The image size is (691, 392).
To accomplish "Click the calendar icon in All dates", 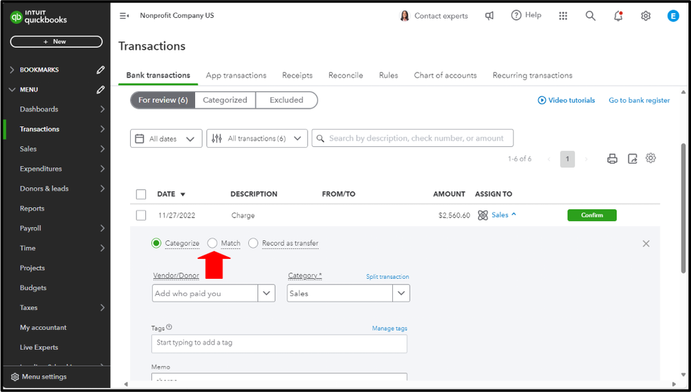I will click(139, 139).
